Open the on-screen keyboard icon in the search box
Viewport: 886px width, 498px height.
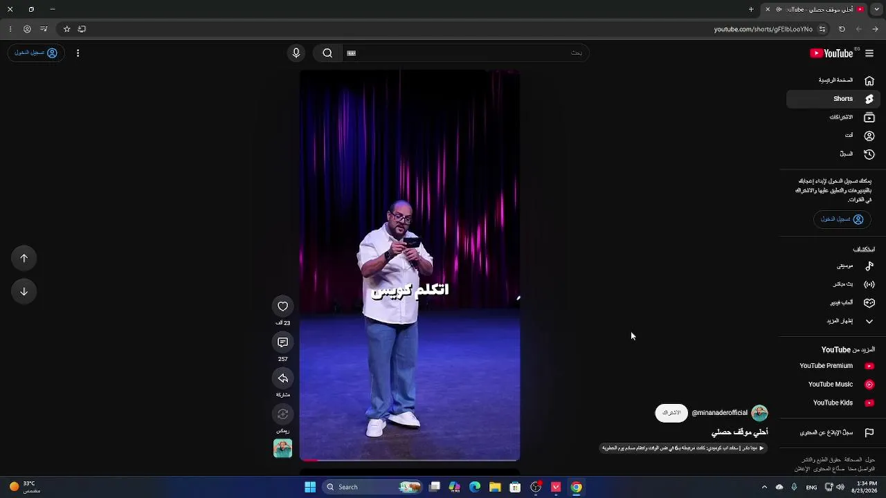(351, 53)
